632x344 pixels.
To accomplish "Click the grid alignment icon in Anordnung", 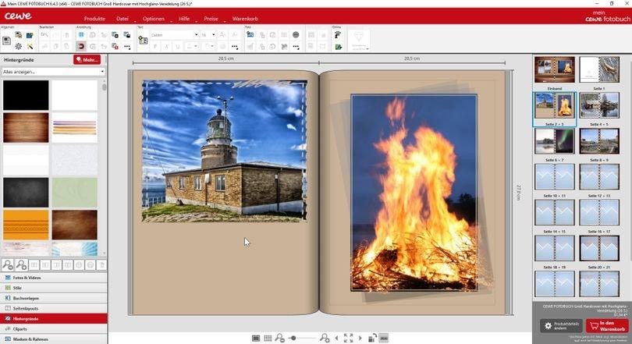I will click(x=81, y=35).
